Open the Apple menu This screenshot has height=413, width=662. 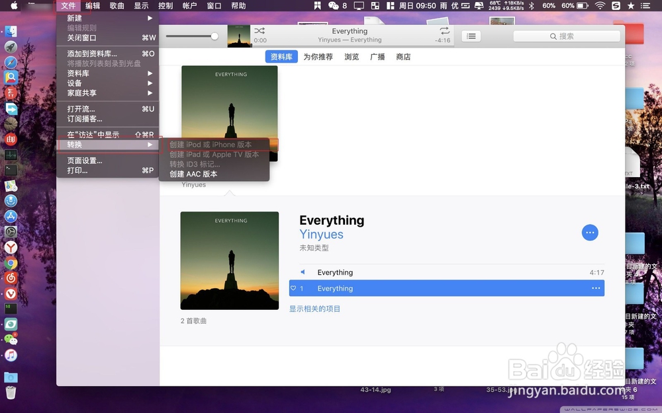coord(15,5)
